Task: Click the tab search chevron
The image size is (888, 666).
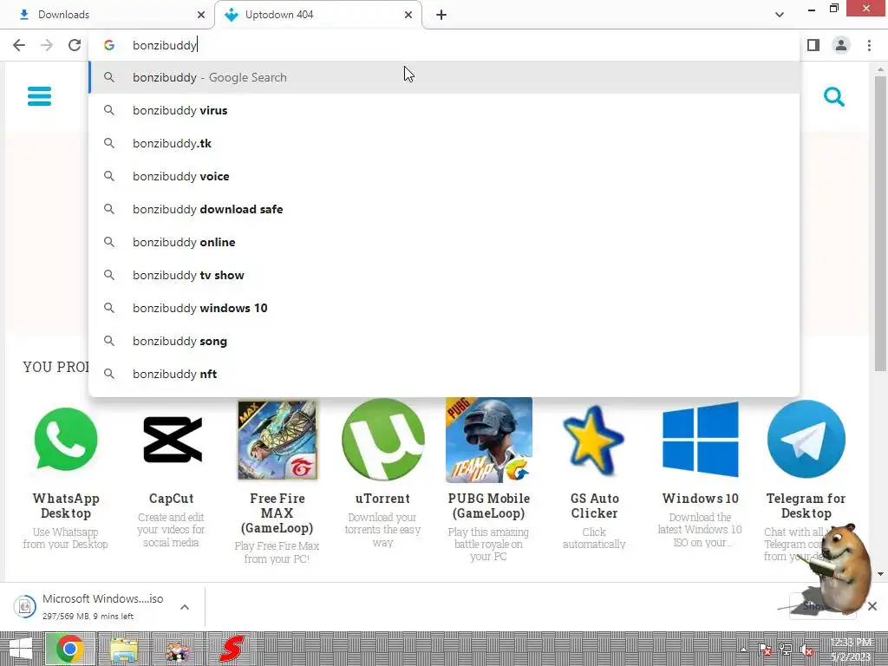Action: 780,15
